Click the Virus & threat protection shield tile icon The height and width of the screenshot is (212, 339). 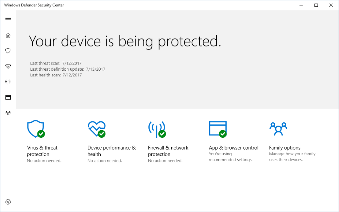tap(36, 128)
